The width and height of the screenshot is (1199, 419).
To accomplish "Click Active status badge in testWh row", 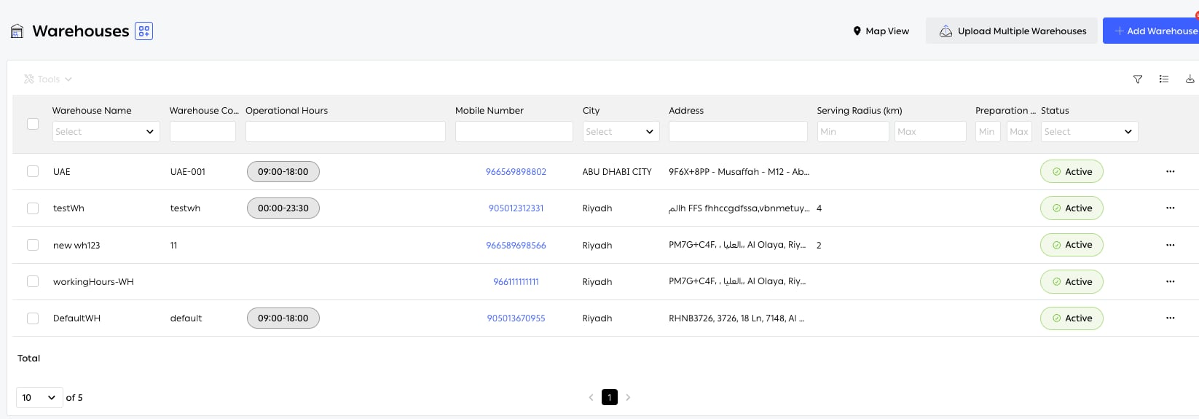I will coord(1072,208).
